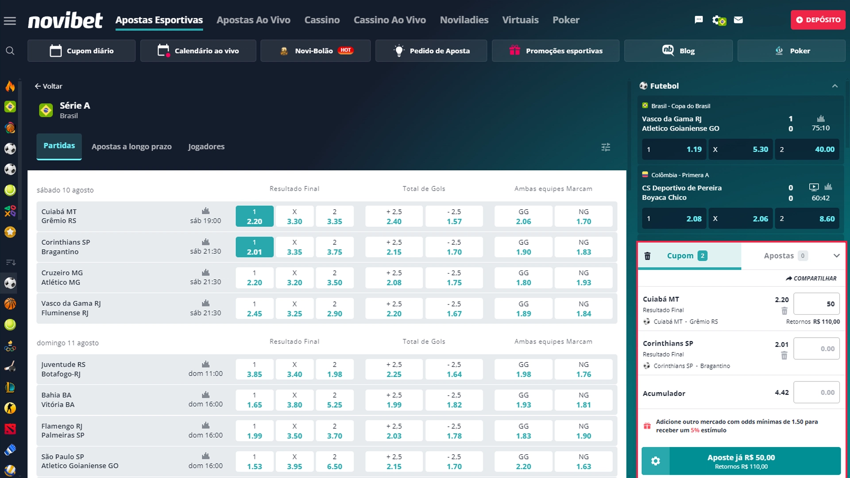Select Flamengo RJ home win odds 1.99
850x478 pixels.
(254, 431)
